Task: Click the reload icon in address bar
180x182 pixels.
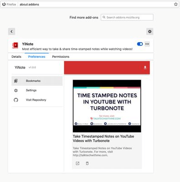Action: (4, 4)
